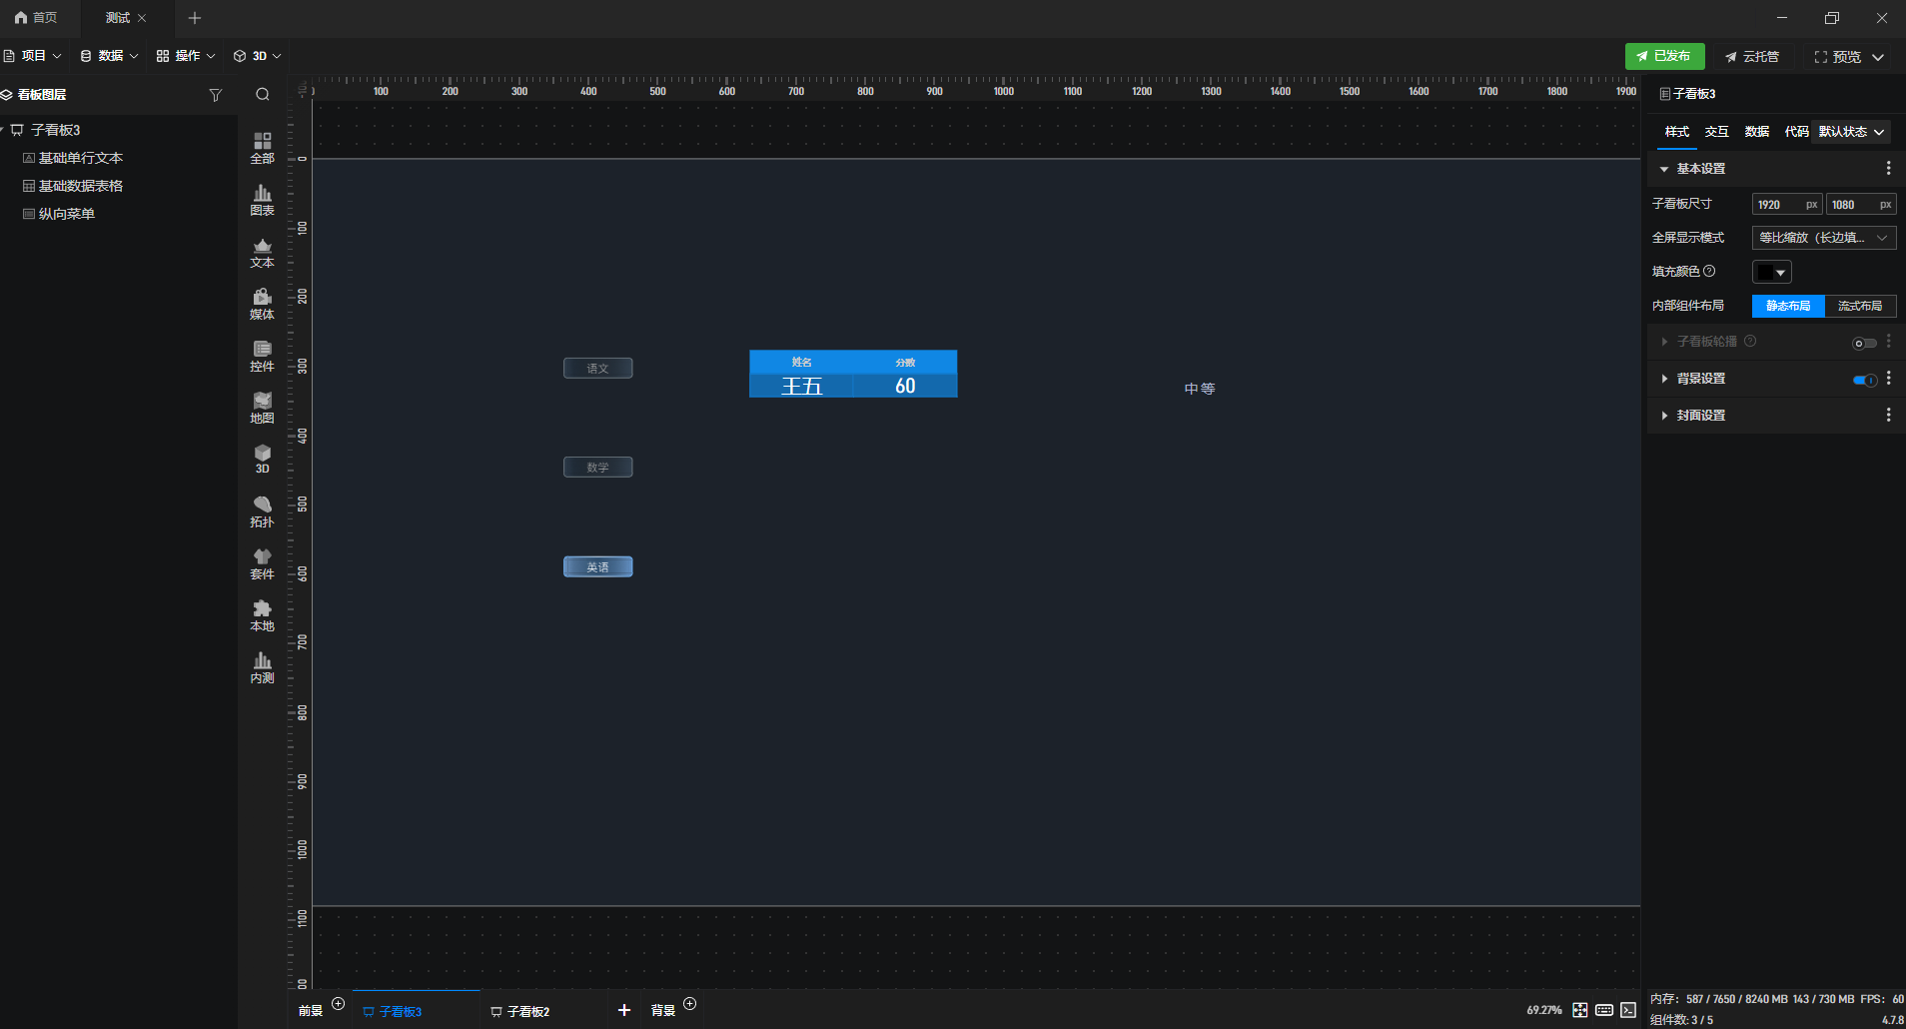Viewport: 1906px width, 1029px height.
Task: Open the 3D dropdown menu
Action: tap(258, 56)
